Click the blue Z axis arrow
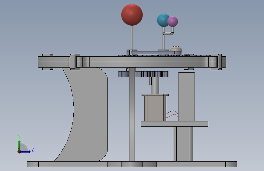This screenshot has width=264, height=171. point(25,152)
